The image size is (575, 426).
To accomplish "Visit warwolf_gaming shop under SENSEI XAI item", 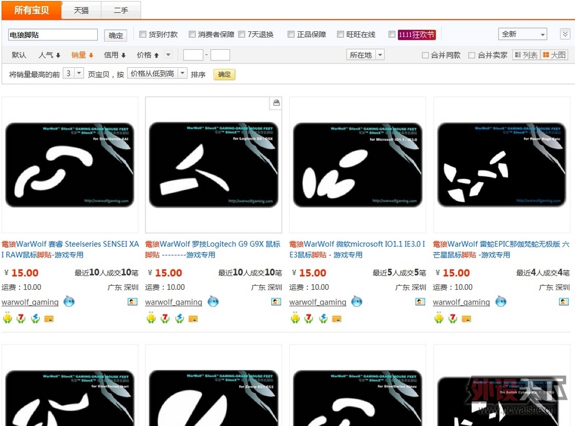I will 30,302.
